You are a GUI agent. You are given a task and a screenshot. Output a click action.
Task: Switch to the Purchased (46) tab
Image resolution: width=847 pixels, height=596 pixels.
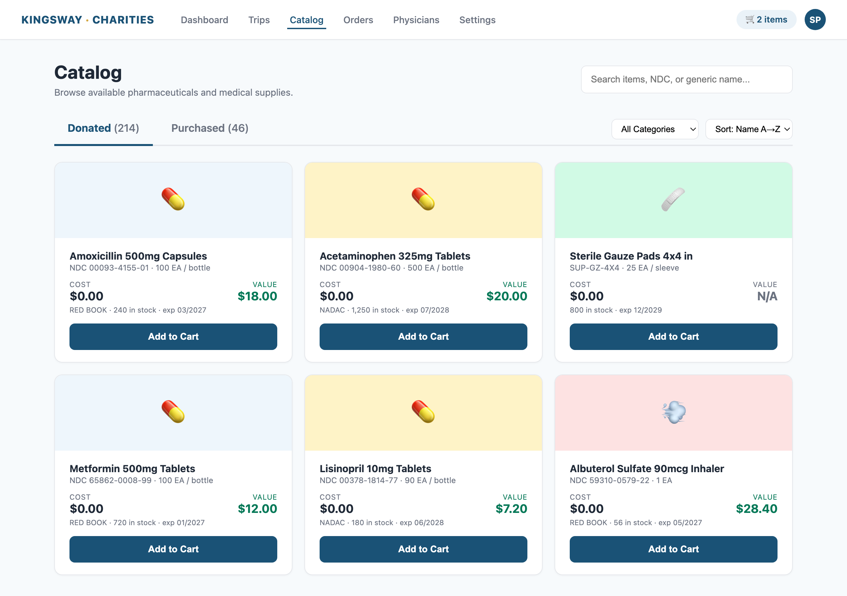[x=209, y=128]
